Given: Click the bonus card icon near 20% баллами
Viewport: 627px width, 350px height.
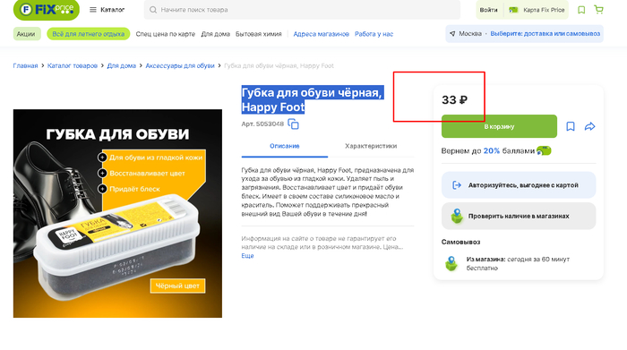Looking at the screenshot, I should coord(544,150).
